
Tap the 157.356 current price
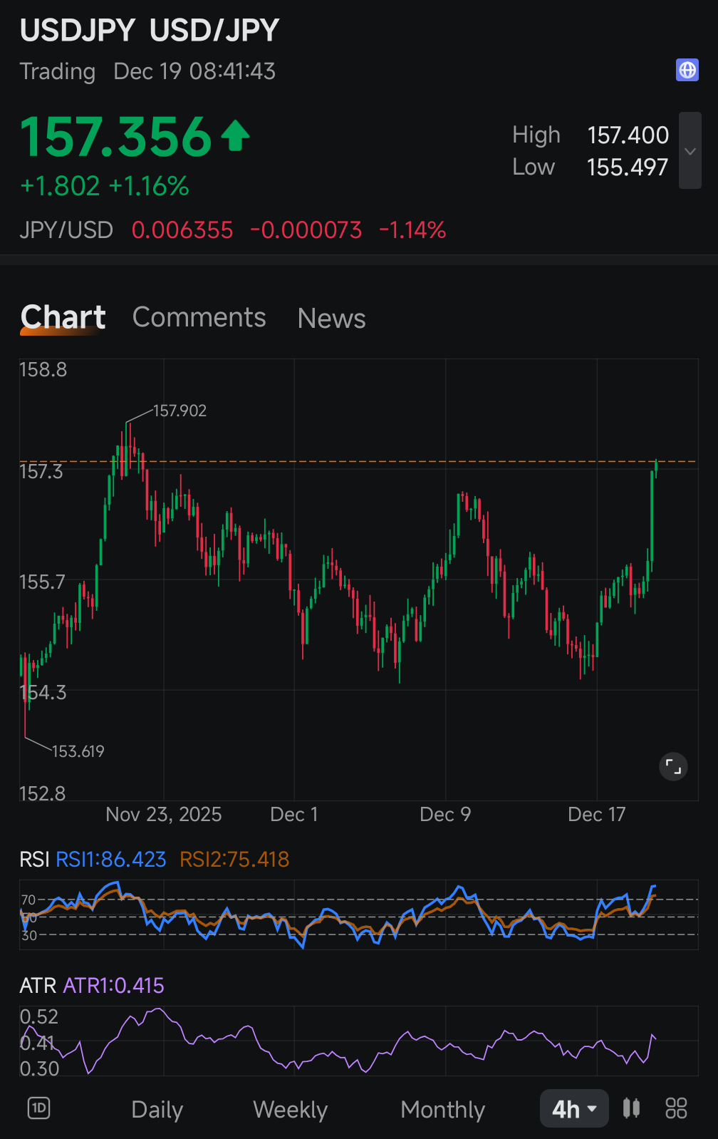click(116, 136)
